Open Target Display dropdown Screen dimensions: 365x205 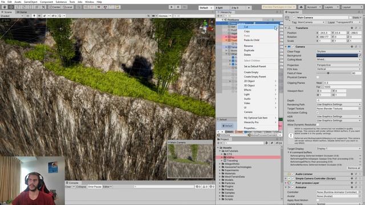tap(339, 148)
